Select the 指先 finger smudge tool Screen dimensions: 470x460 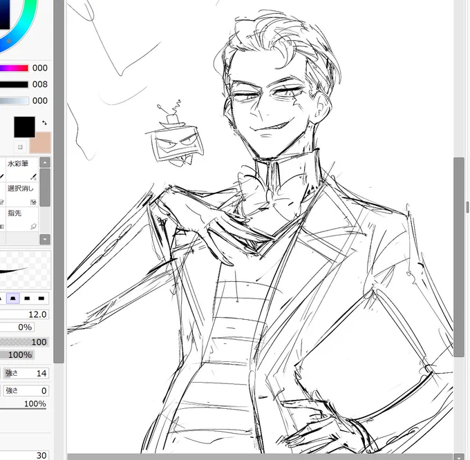22,219
